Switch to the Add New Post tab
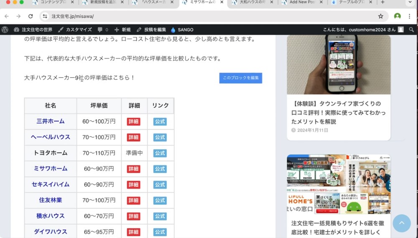The image size is (418, 238). point(302,2)
